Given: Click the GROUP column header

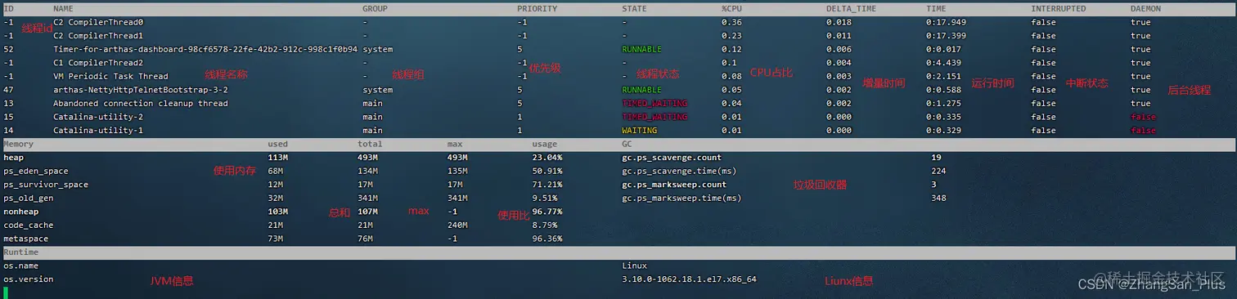Looking at the screenshot, I should [x=375, y=9].
